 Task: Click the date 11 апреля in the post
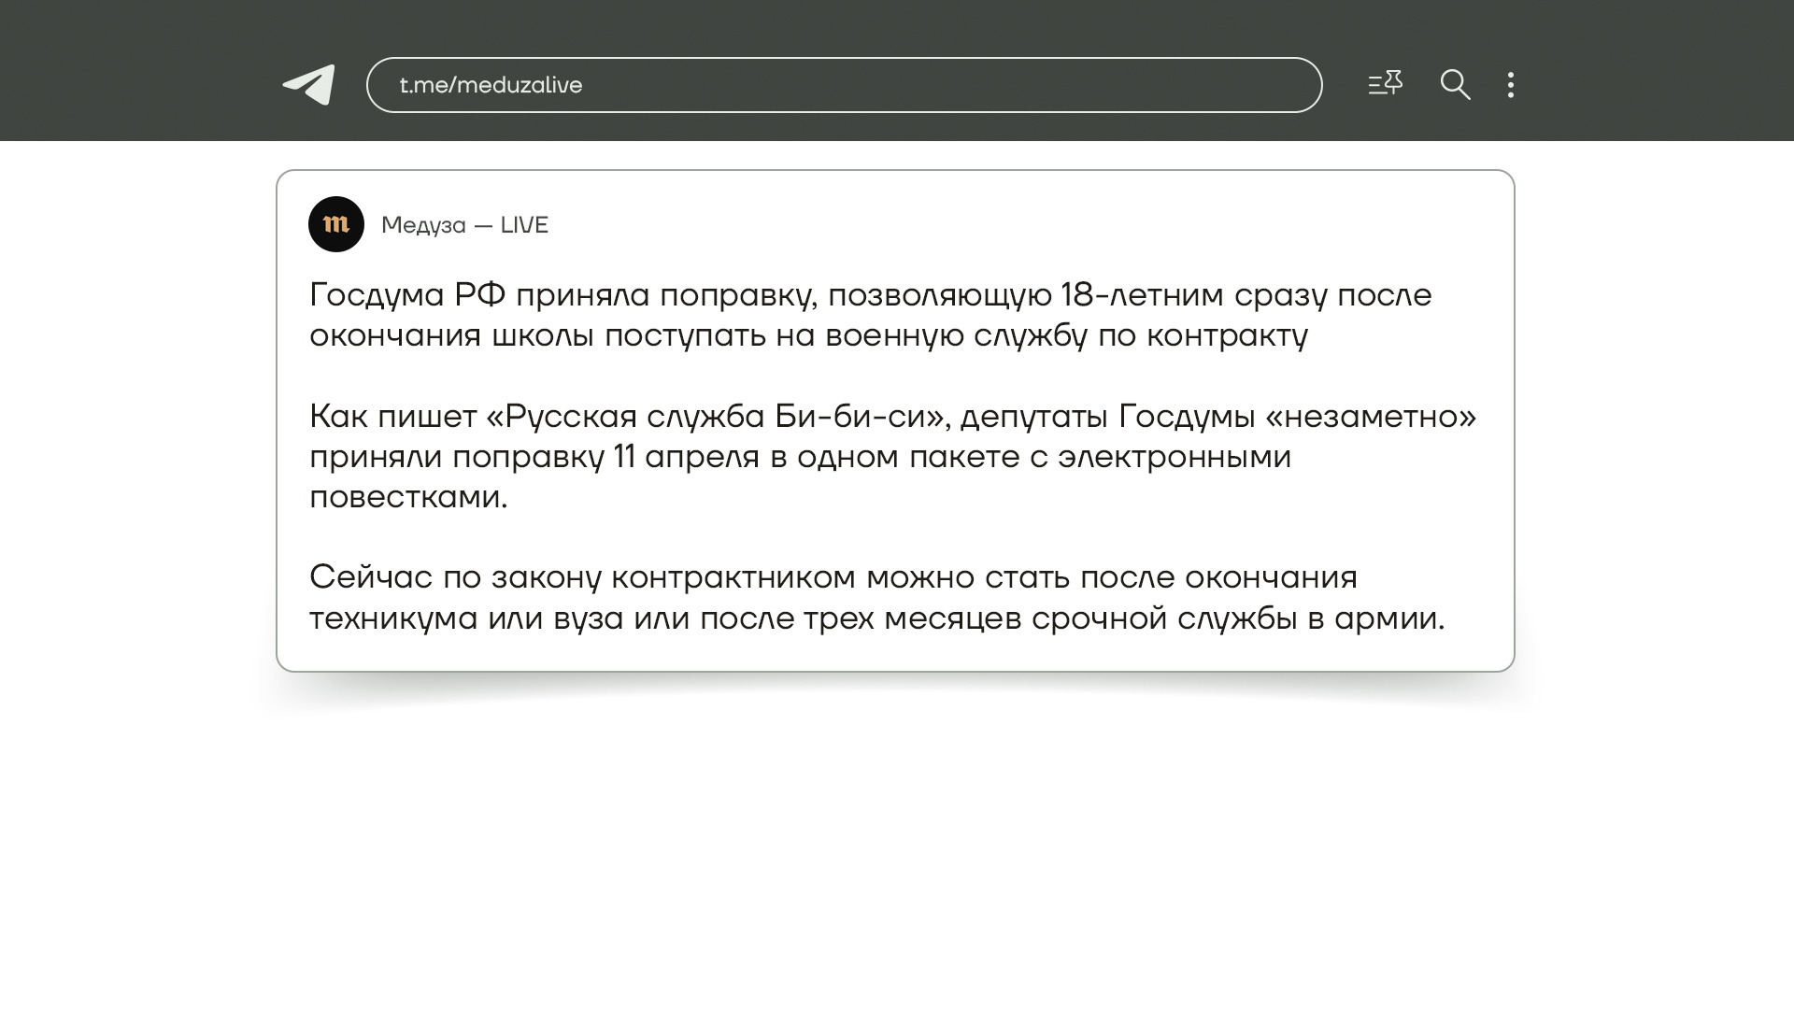[686, 457]
